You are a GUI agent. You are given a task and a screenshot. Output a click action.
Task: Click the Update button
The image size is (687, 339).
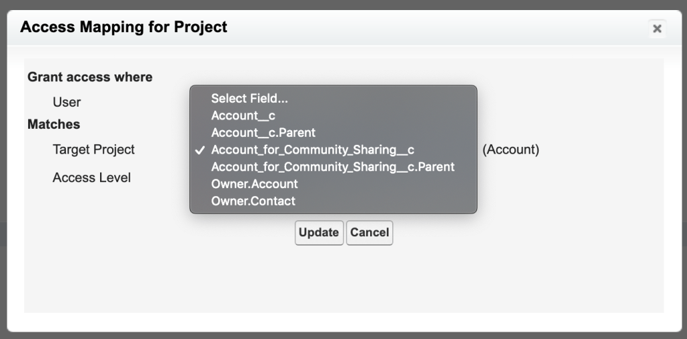coord(319,232)
